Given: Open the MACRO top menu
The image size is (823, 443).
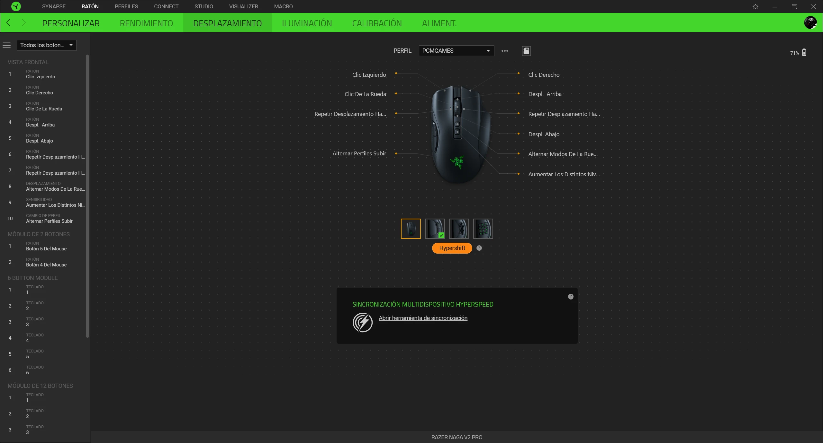Looking at the screenshot, I should point(284,6).
